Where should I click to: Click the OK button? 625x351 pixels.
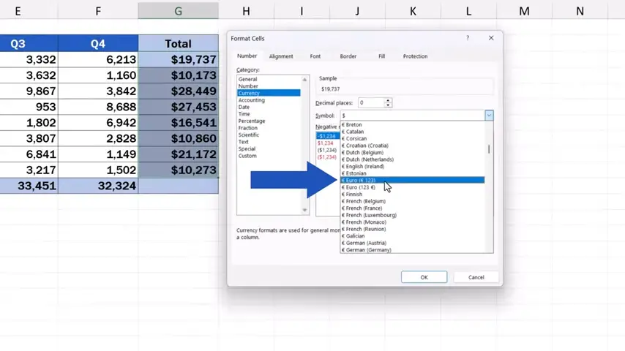pos(424,277)
